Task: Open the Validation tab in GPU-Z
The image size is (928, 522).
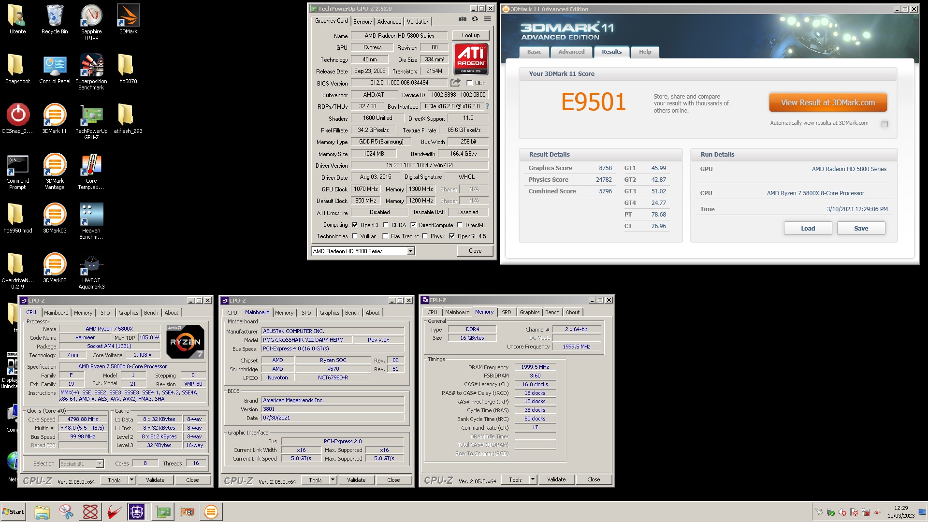Action: (x=418, y=22)
